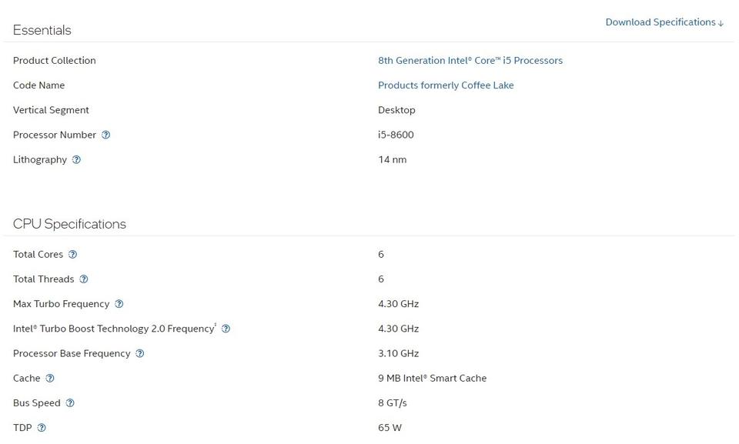739x444 pixels.
Task: Click the Cache help question mark
Action: (x=50, y=378)
